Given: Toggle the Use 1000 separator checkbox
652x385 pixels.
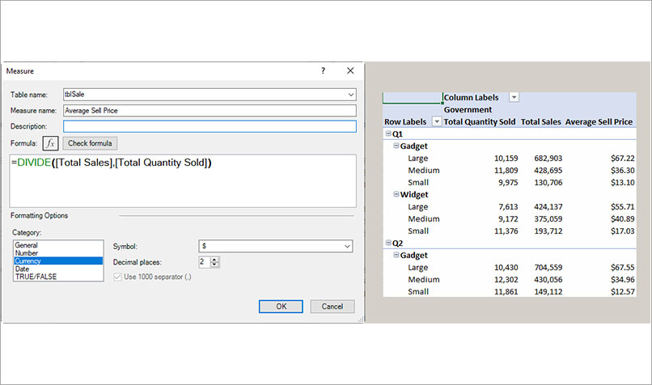Looking at the screenshot, I should (119, 277).
